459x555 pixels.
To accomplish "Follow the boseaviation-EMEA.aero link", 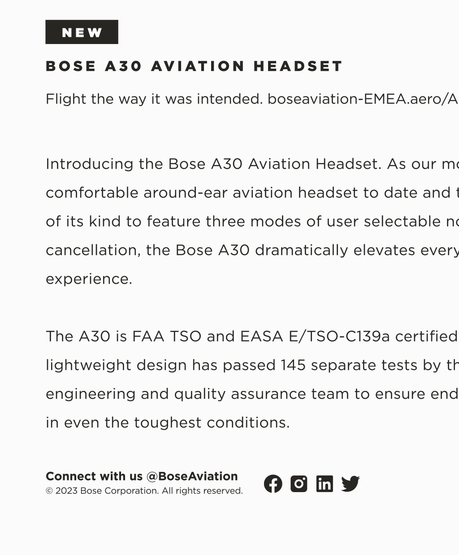I will pyautogui.click(x=363, y=99).
